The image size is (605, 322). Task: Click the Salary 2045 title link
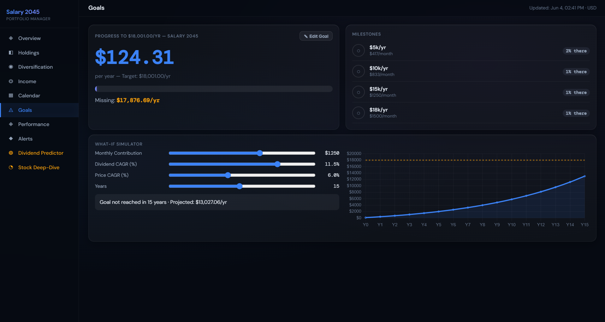point(23,12)
